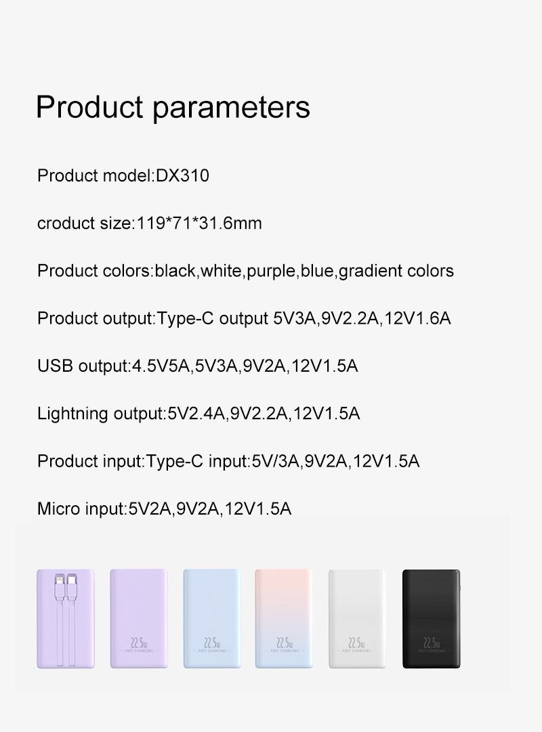Image resolution: width=542 pixels, height=732 pixels.
Task: Select the white power bank image
Action: click(x=356, y=618)
